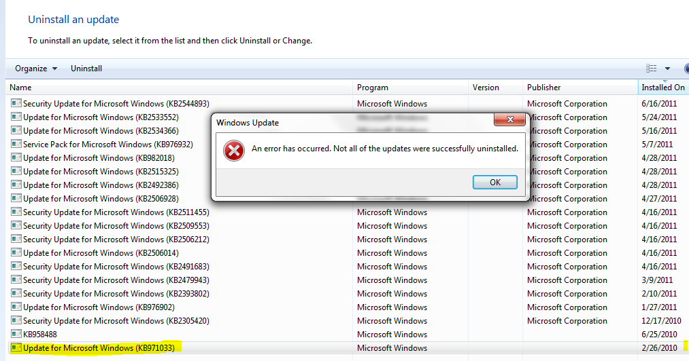Click the icon beside Update KB2492386
This screenshot has width=689, height=361.
pos(16,185)
